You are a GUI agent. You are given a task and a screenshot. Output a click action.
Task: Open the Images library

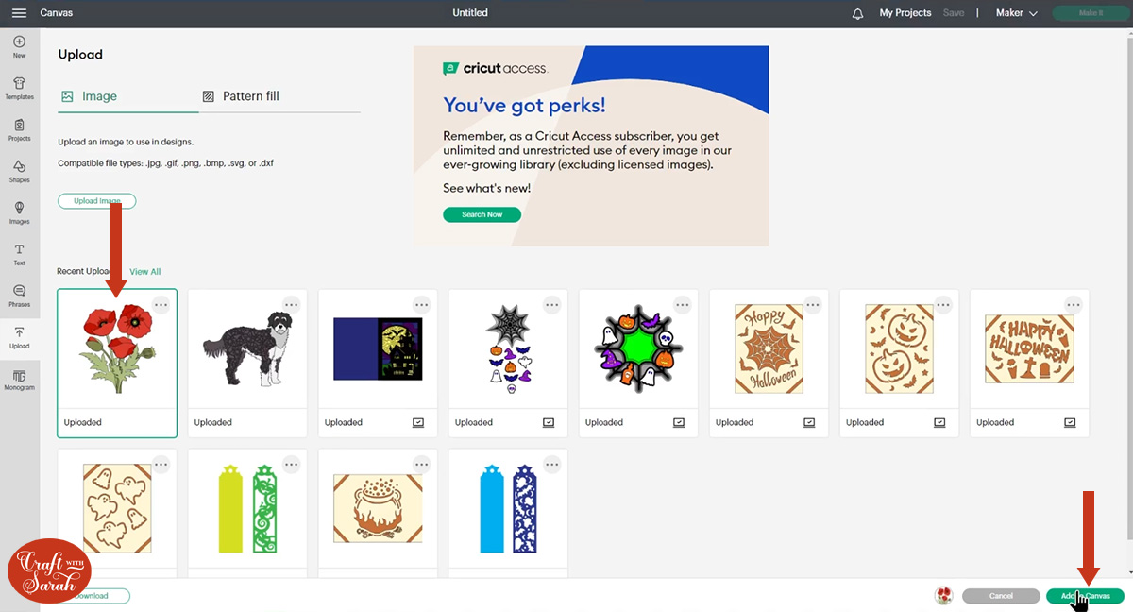(19, 213)
